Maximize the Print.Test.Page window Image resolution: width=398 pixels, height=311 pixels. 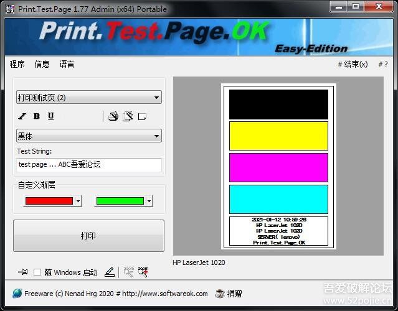point(356,7)
